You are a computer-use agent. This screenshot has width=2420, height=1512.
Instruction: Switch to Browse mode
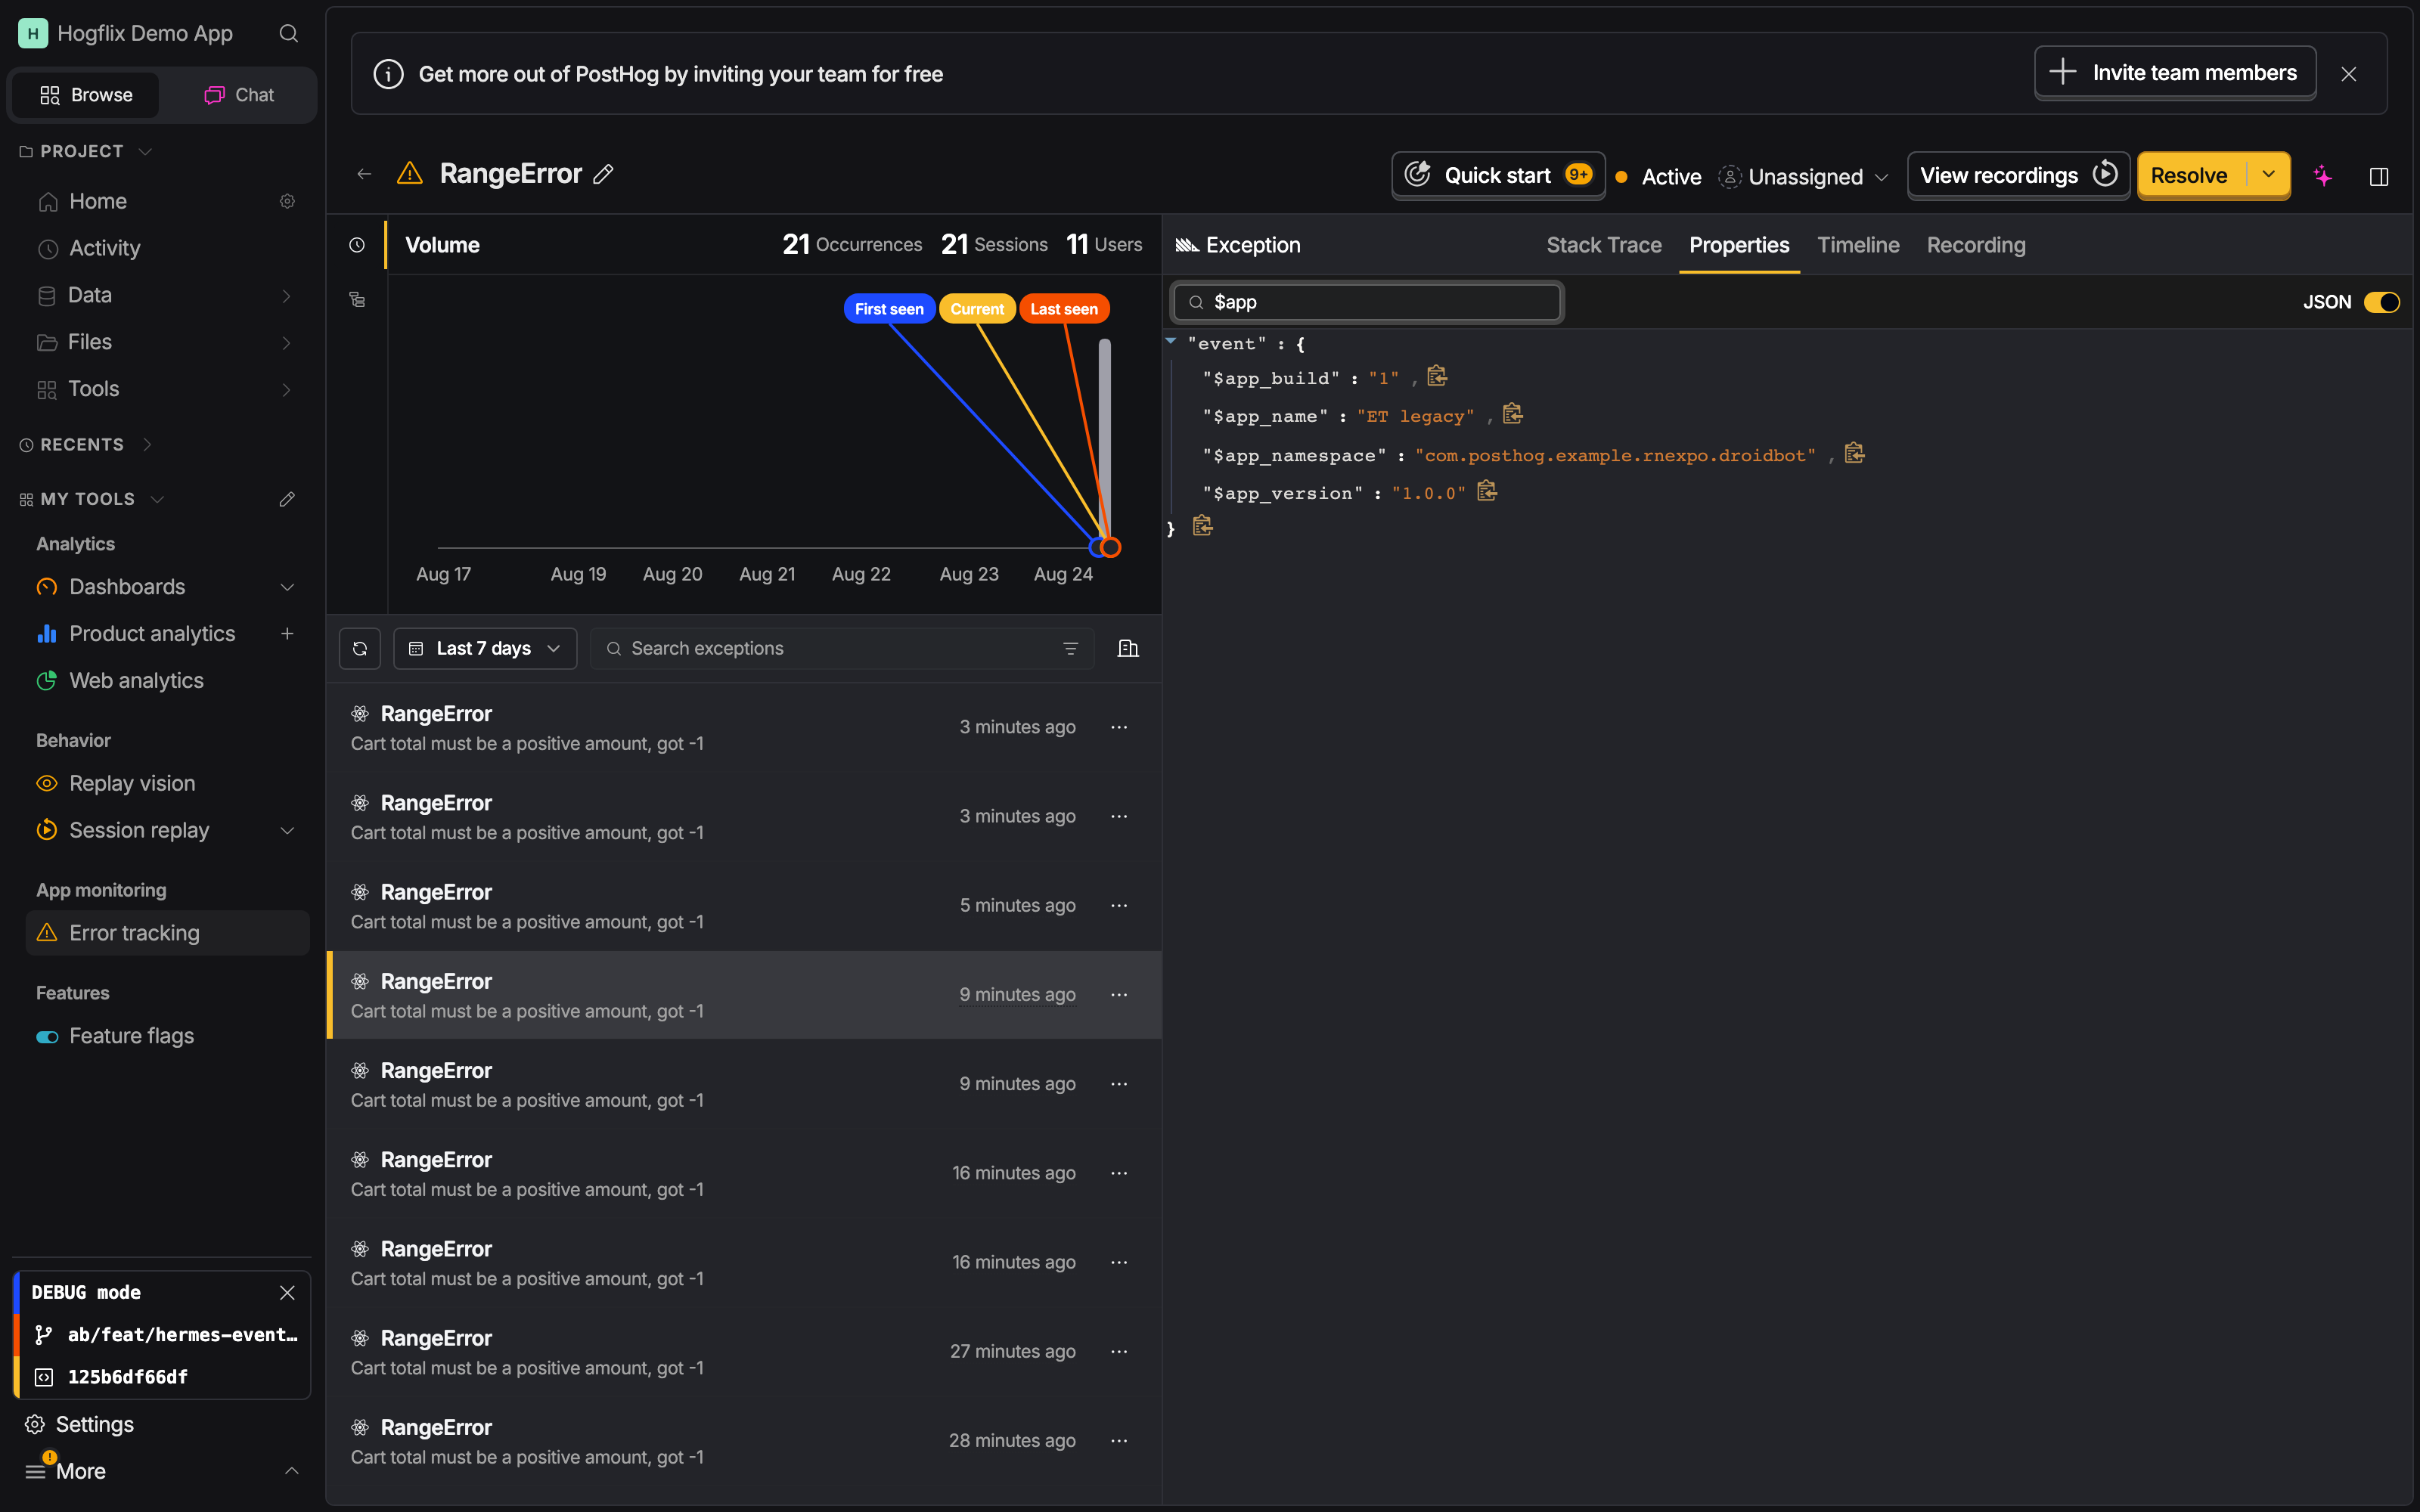(86, 95)
